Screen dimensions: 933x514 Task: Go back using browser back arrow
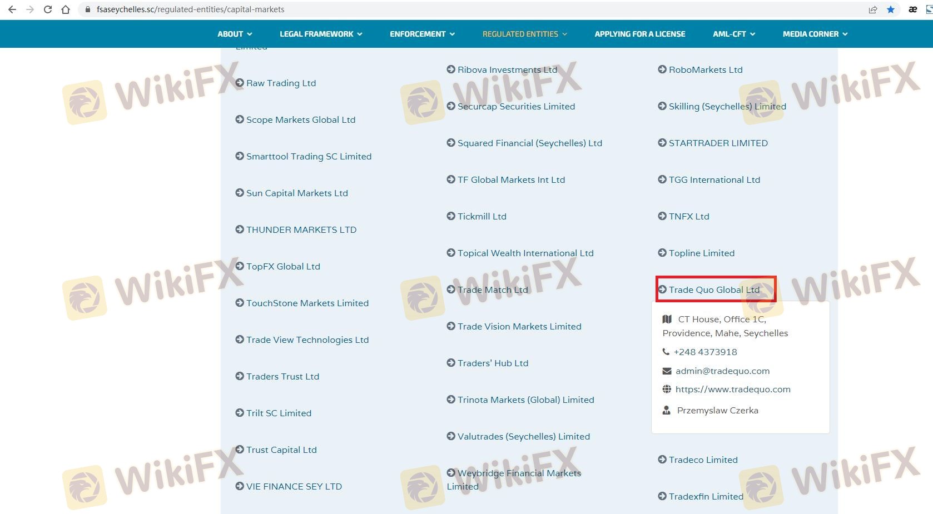(x=12, y=9)
